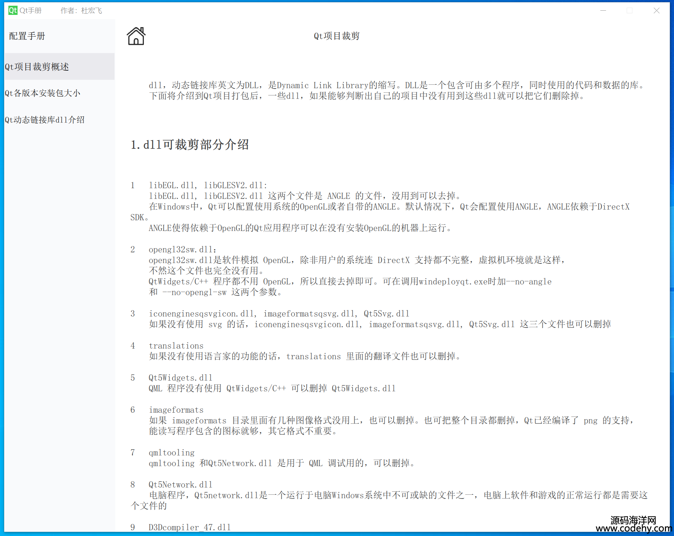Click the 作者: 杜宏飞 title bar text
This screenshot has height=536, width=674.
coord(81,11)
